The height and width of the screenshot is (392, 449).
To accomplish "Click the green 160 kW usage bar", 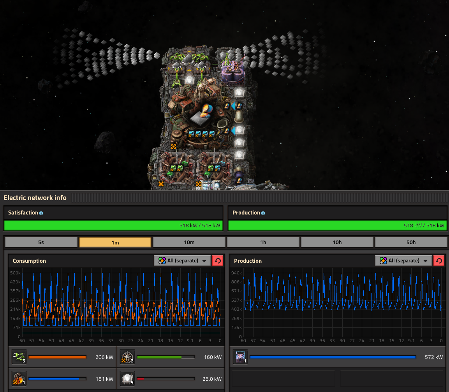I will tap(166, 357).
